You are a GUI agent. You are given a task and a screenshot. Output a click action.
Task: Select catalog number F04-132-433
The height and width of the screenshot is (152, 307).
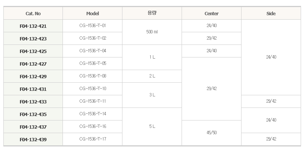33,102
